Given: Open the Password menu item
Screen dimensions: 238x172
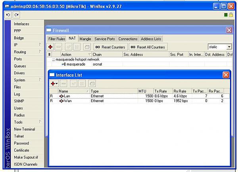Looking at the screenshot, I should point(27,143).
